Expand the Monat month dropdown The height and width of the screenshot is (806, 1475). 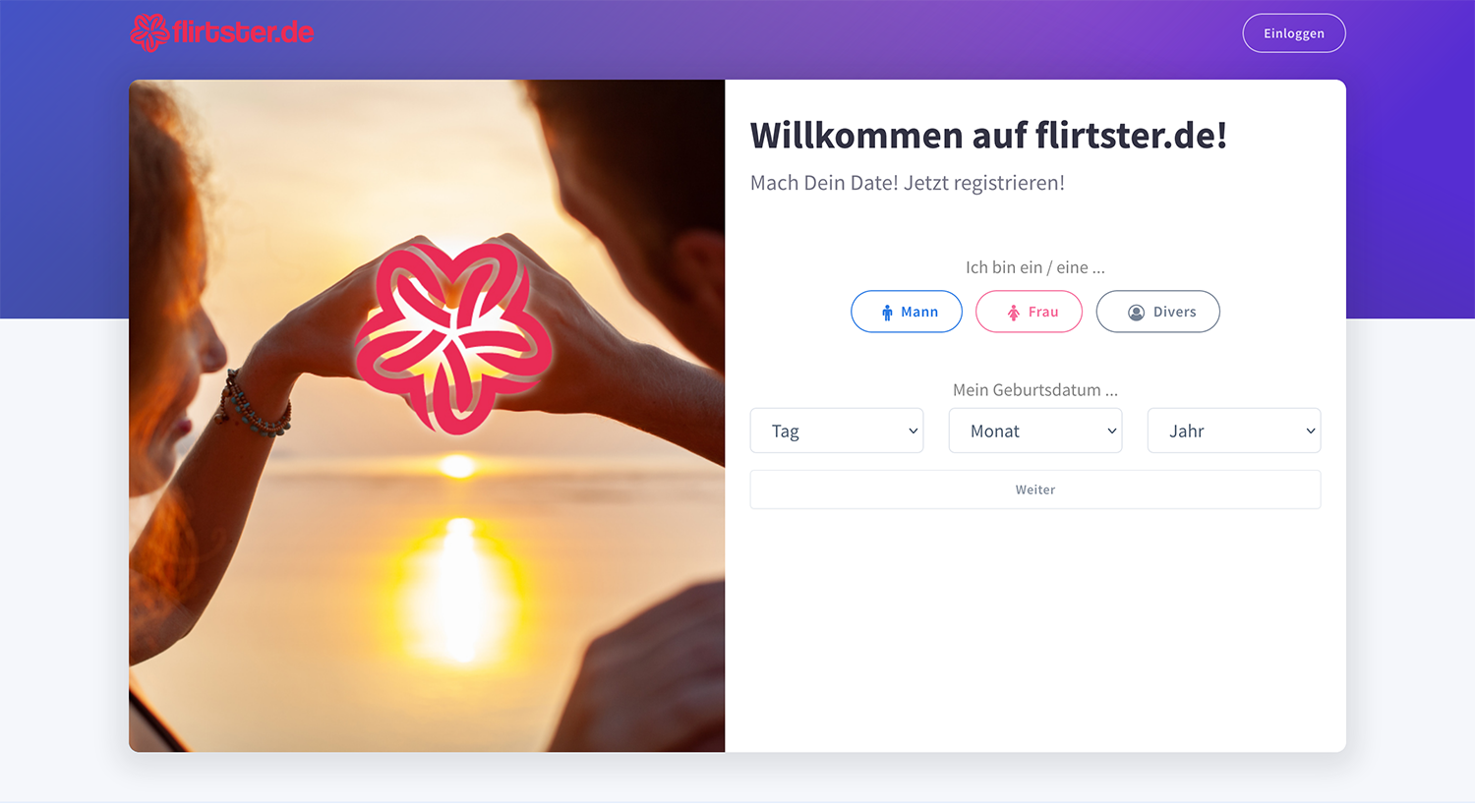coord(1035,431)
